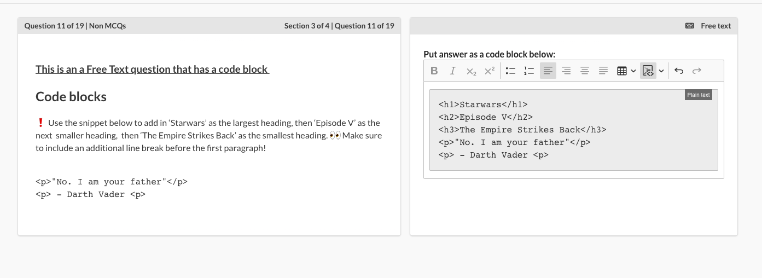Insert a bulleted list
762x278 pixels.
510,71
